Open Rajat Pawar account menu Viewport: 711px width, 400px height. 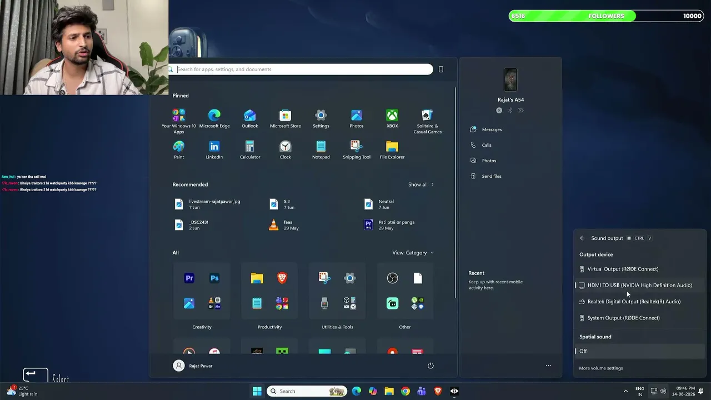point(193,366)
